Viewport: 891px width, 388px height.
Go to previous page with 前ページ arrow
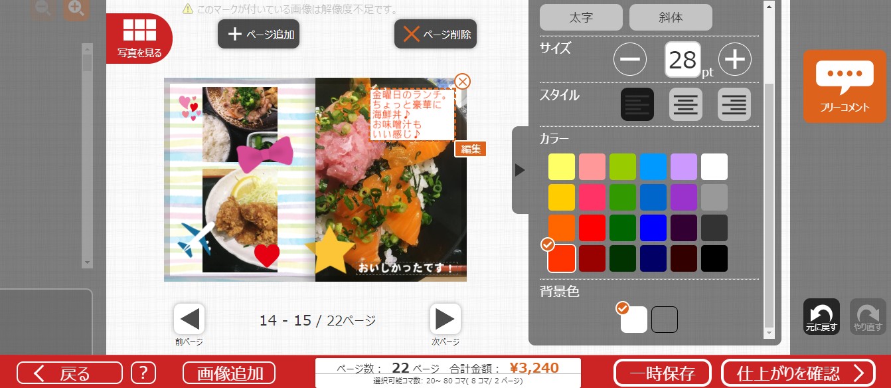click(x=189, y=320)
